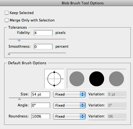Open the Size Fixed dropdown
The image size is (133, 129).
[x=69, y=94]
